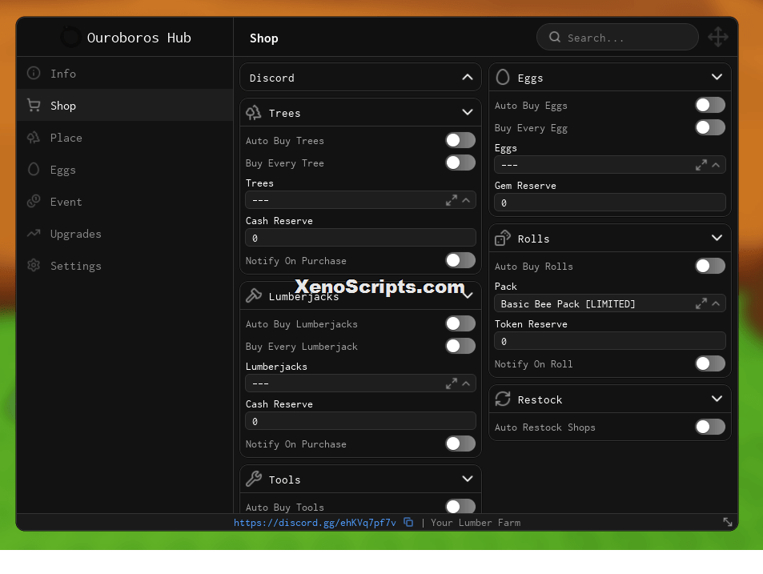
Task: Click the Eggs section egg icon
Action: pyautogui.click(x=503, y=77)
